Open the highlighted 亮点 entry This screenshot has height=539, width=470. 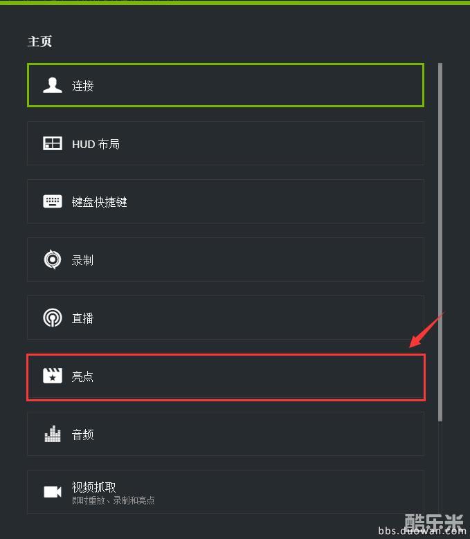[226, 377]
